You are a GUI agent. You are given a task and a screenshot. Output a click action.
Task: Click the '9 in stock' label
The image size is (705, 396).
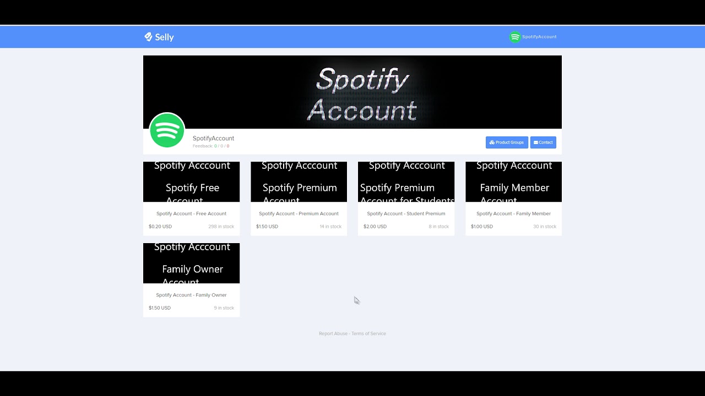pyautogui.click(x=224, y=308)
